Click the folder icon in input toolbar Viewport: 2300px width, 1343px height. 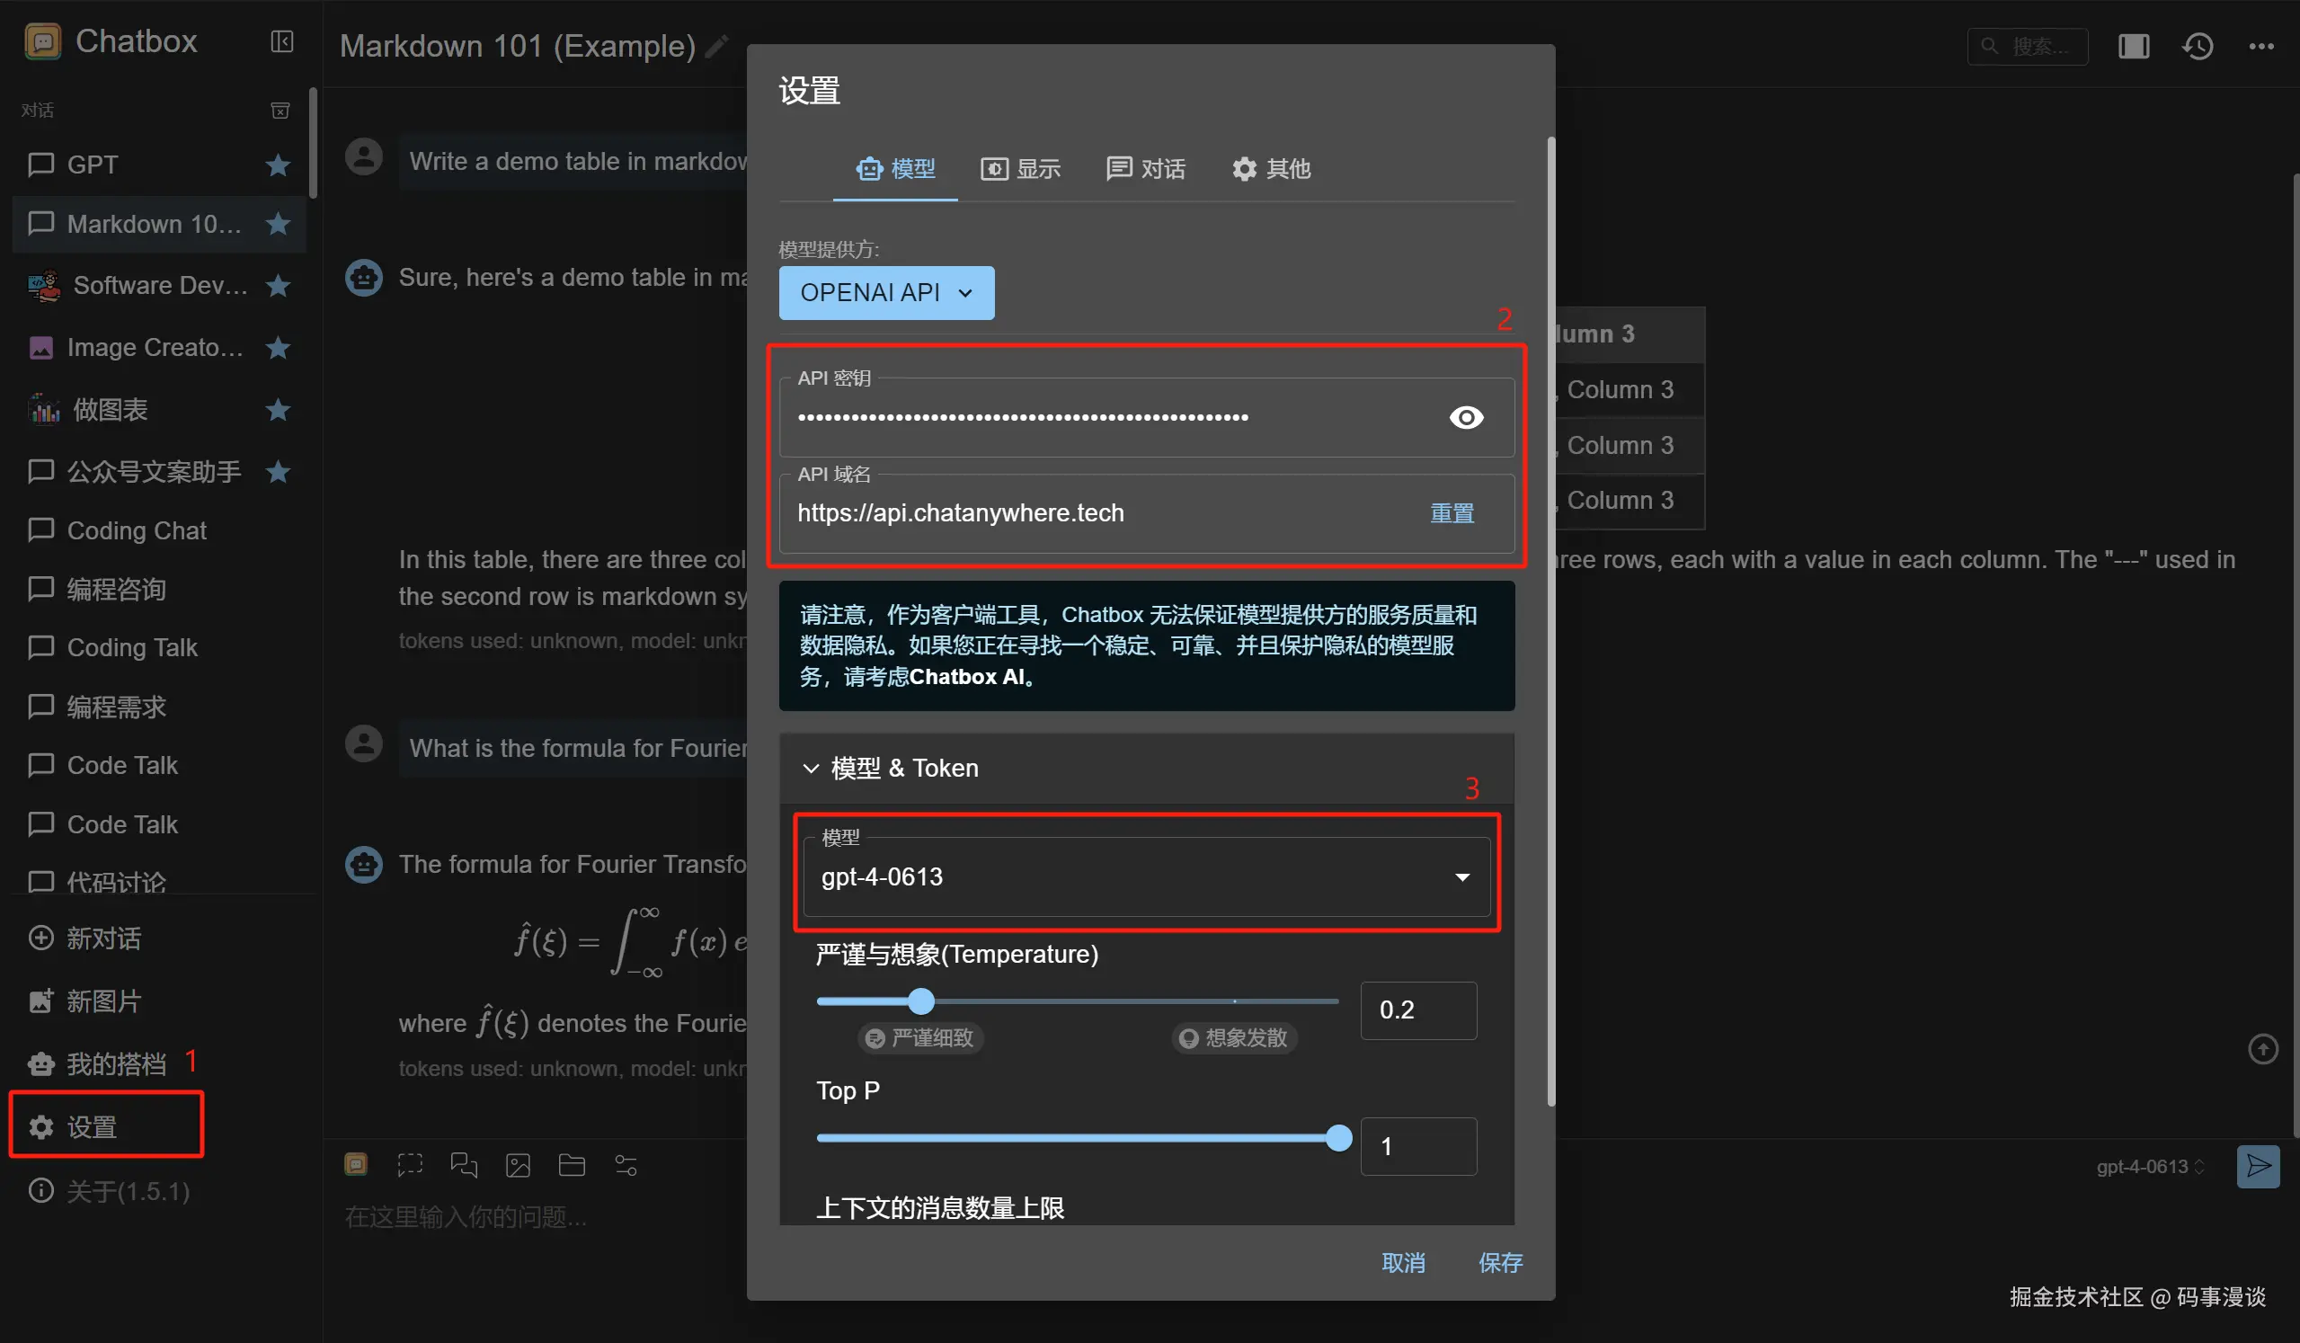click(x=572, y=1165)
